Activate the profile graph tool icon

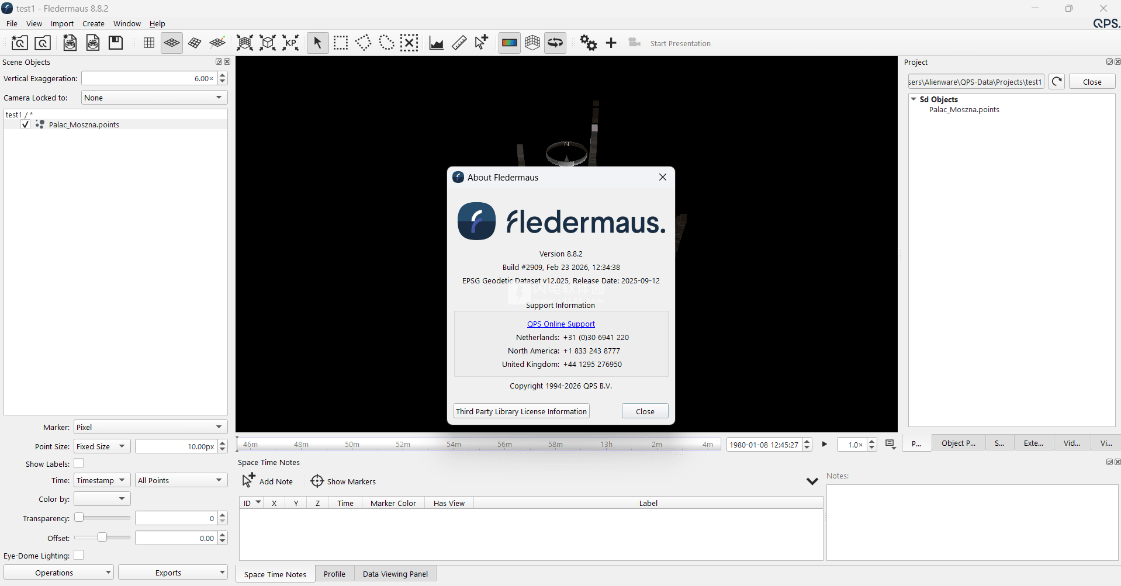point(436,43)
